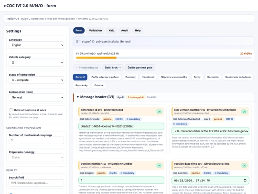This screenshot has height=194, width=258.
Task: Open the Language dropdown
Action: coord(36,45)
